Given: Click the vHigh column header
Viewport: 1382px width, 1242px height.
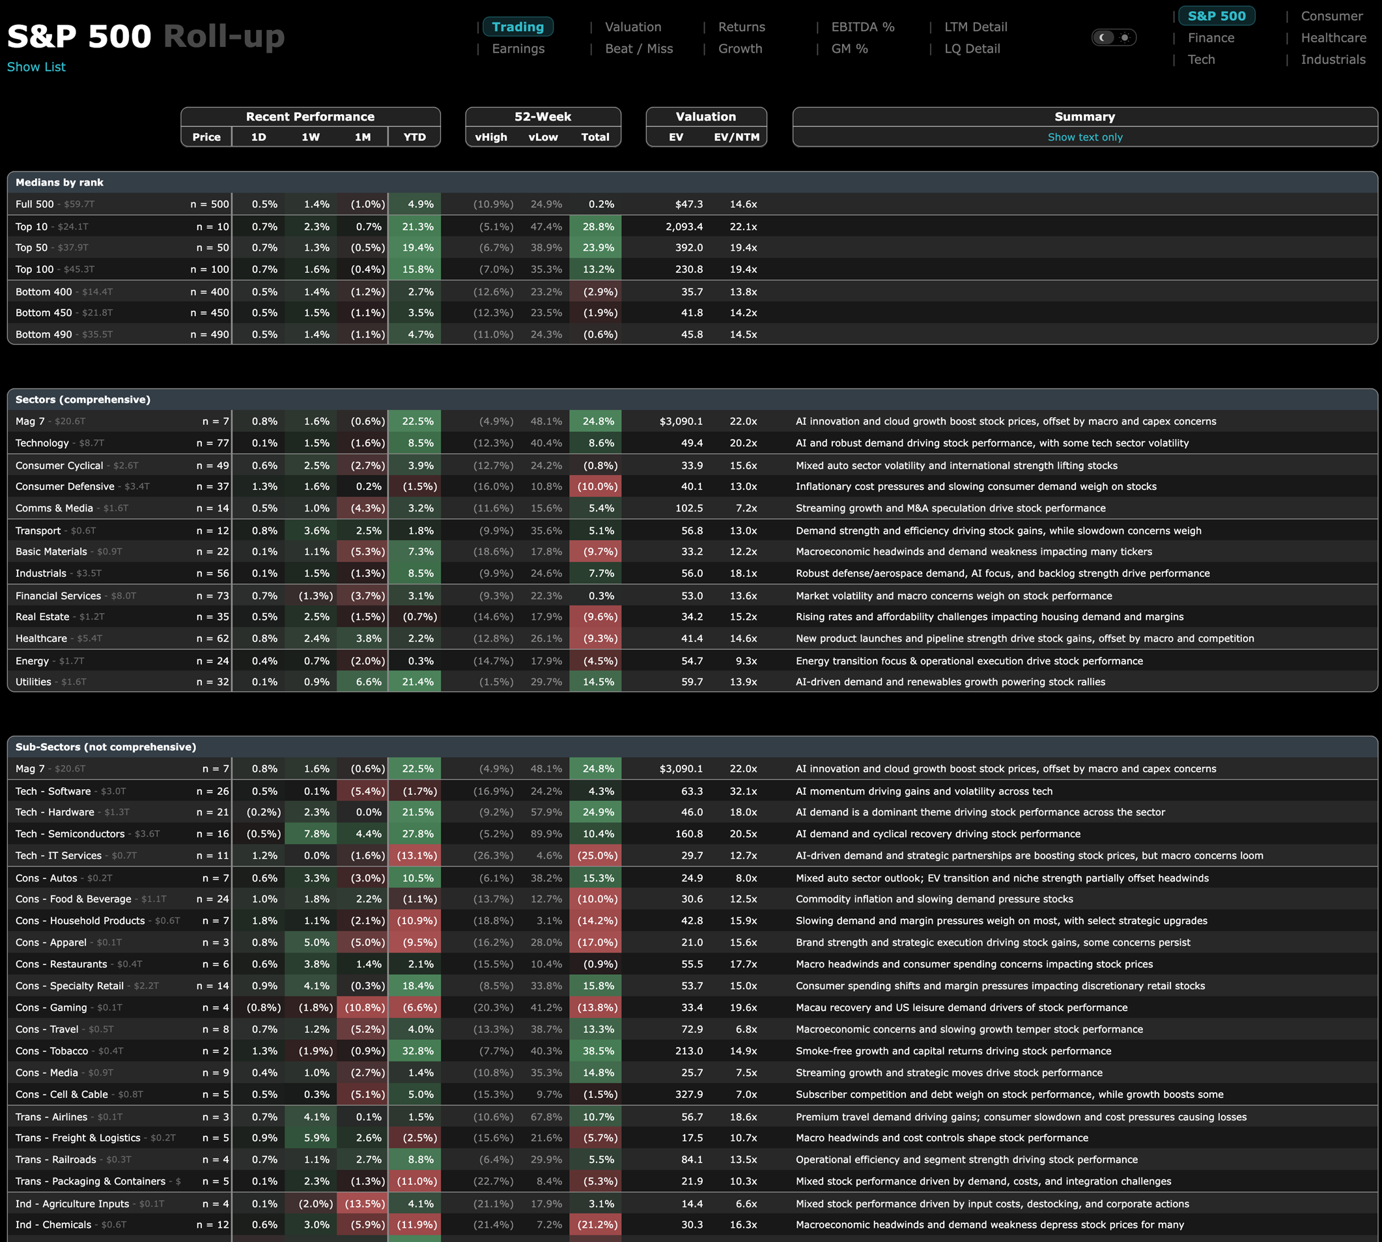Looking at the screenshot, I should (x=490, y=137).
